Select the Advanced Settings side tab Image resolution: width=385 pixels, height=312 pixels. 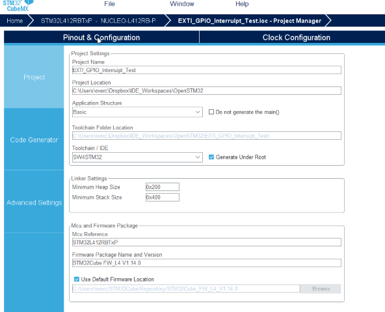pyautogui.click(x=34, y=203)
